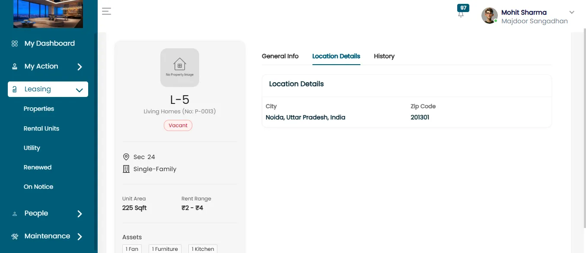Open the Renewed leases link
Image resolution: width=586 pixels, height=253 pixels.
(38, 167)
